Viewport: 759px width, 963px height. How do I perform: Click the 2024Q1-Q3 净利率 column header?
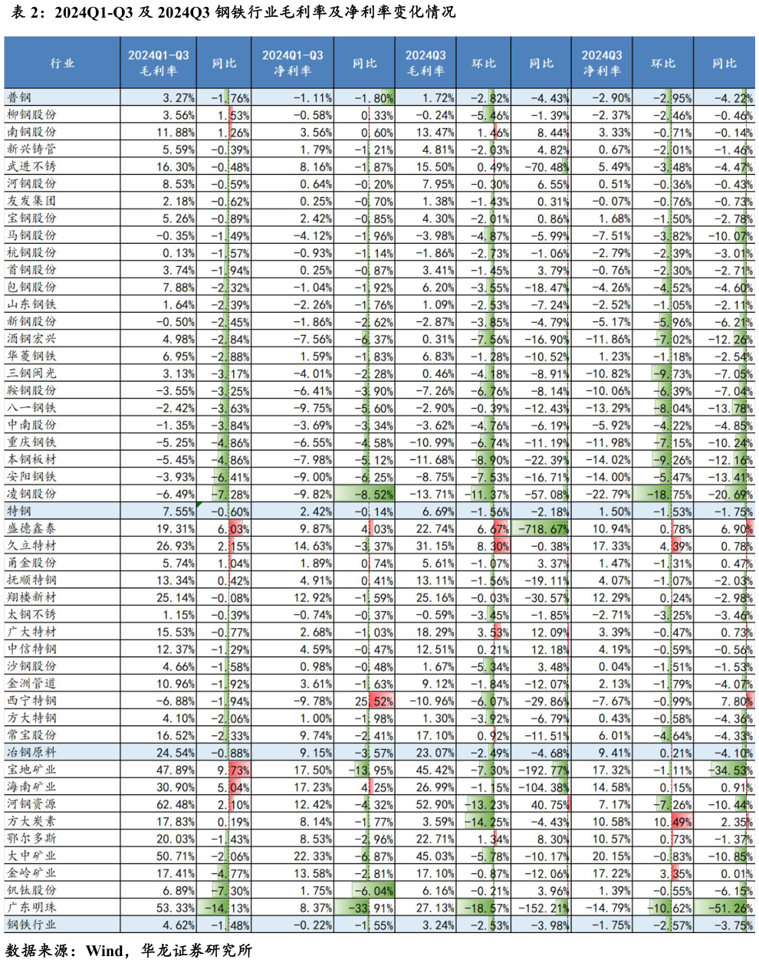(x=292, y=63)
